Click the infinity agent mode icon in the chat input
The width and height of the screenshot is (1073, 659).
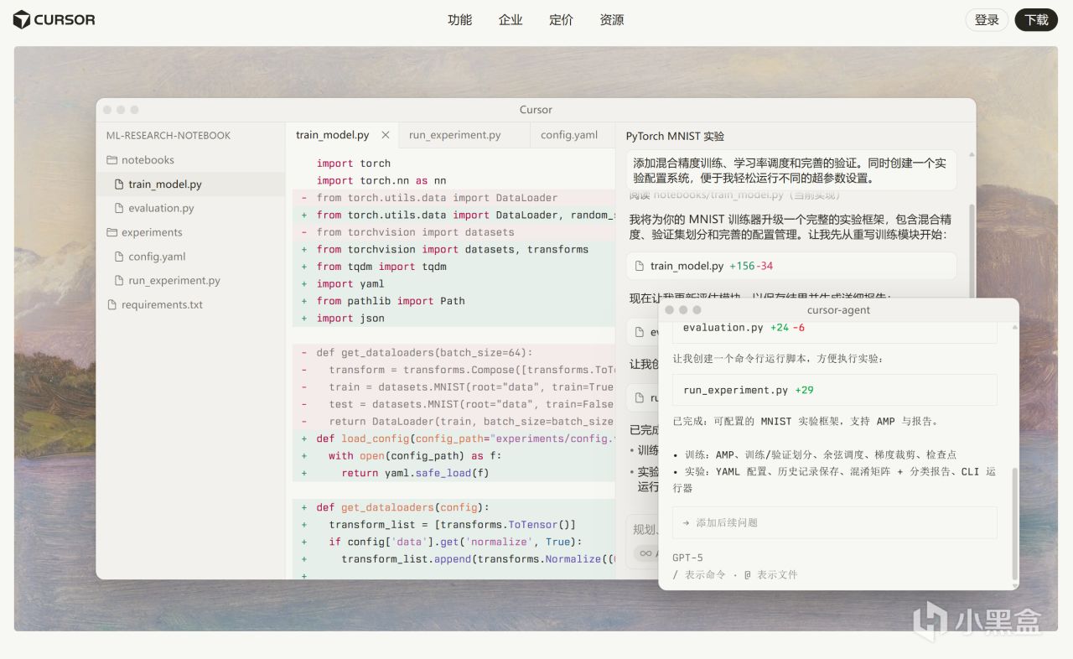point(645,553)
